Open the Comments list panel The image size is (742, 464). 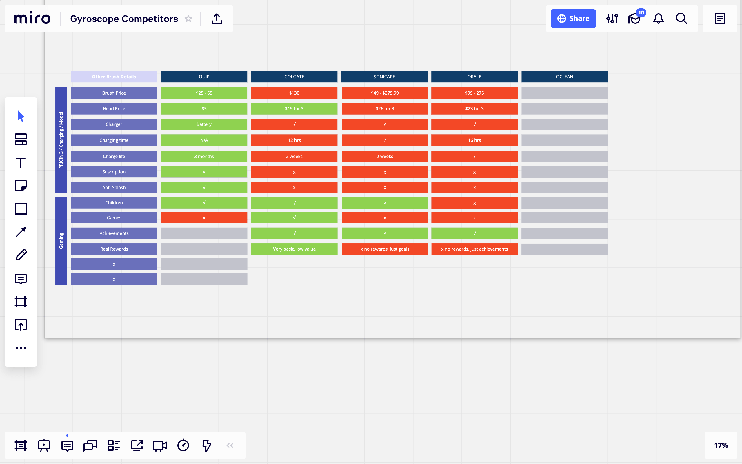pyautogui.click(x=67, y=446)
